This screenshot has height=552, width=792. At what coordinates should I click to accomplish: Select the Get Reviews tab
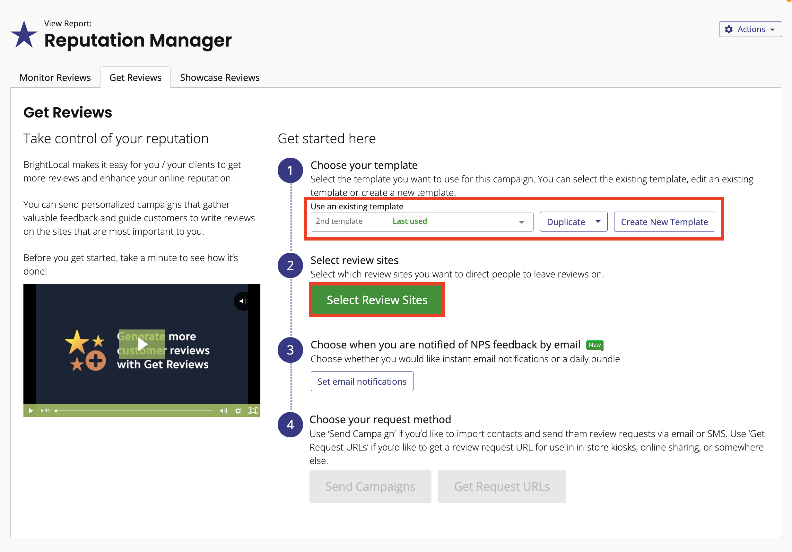(135, 78)
